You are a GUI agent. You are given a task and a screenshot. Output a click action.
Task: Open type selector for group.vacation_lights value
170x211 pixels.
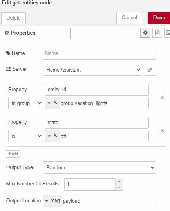[x=52, y=103]
